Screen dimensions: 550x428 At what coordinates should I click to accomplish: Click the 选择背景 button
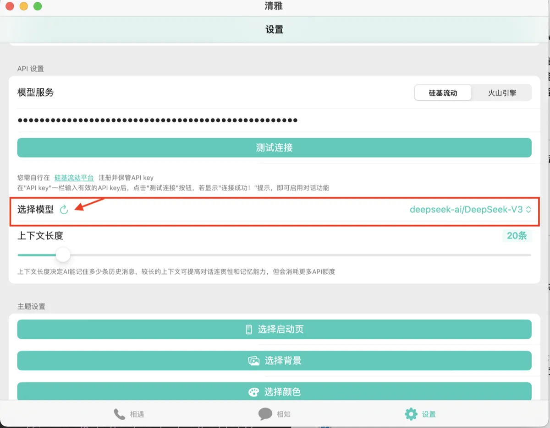pyautogui.click(x=275, y=361)
